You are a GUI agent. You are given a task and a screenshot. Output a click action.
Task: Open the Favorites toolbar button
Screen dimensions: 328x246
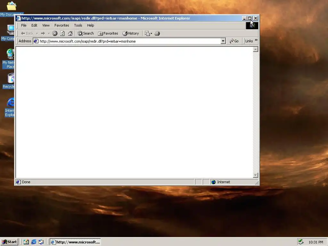tap(108, 33)
